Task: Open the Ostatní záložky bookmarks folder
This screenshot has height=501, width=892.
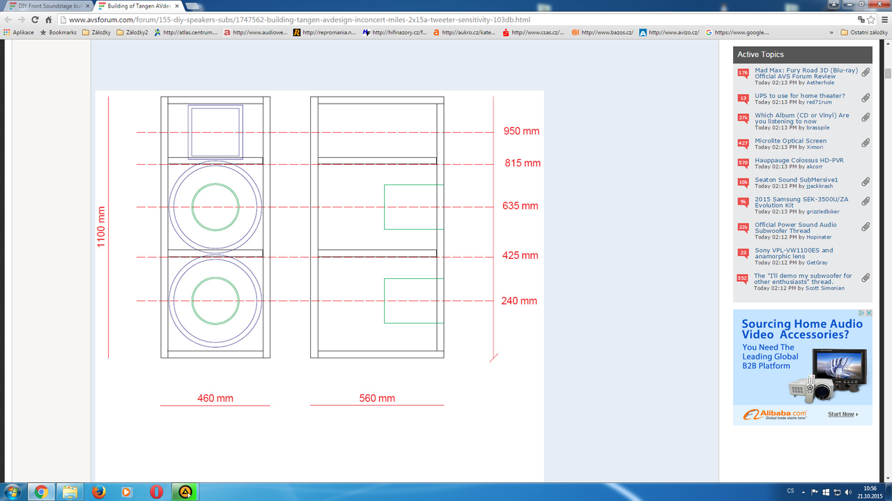Action: (863, 32)
